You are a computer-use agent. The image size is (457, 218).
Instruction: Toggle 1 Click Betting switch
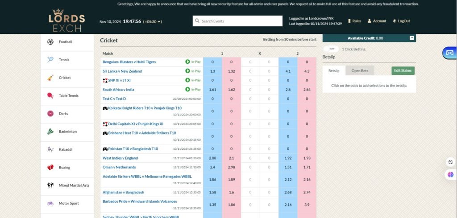click(331, 49)
